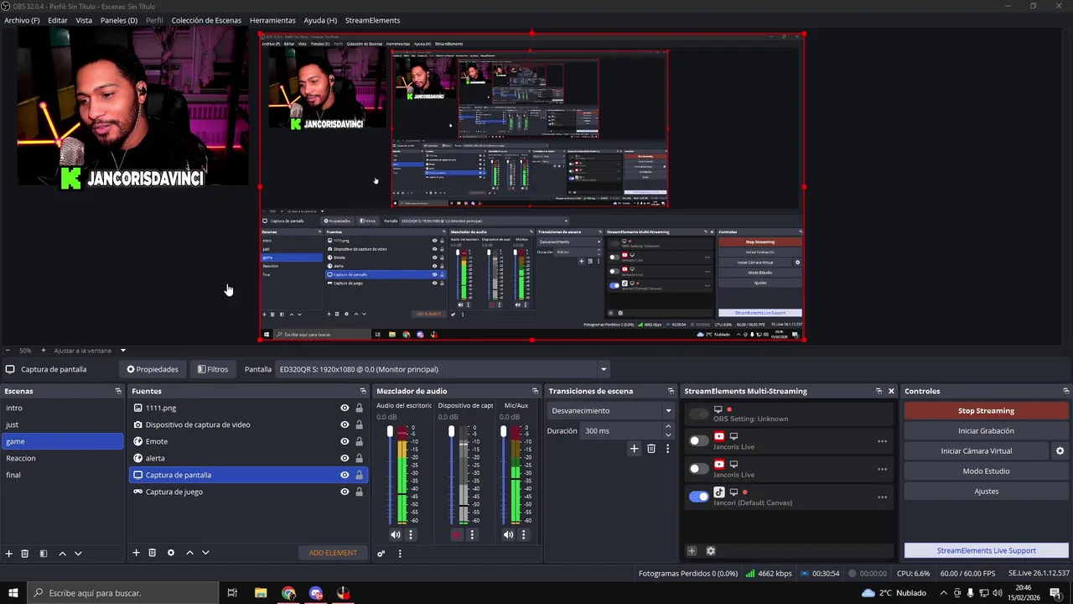Image resolution: width=1073 pixels, height=604 pixels.
Task: Open virtual camera settings gear
Action: 1060,451
